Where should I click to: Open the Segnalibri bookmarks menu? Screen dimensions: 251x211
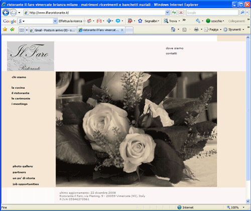point(152,21)
